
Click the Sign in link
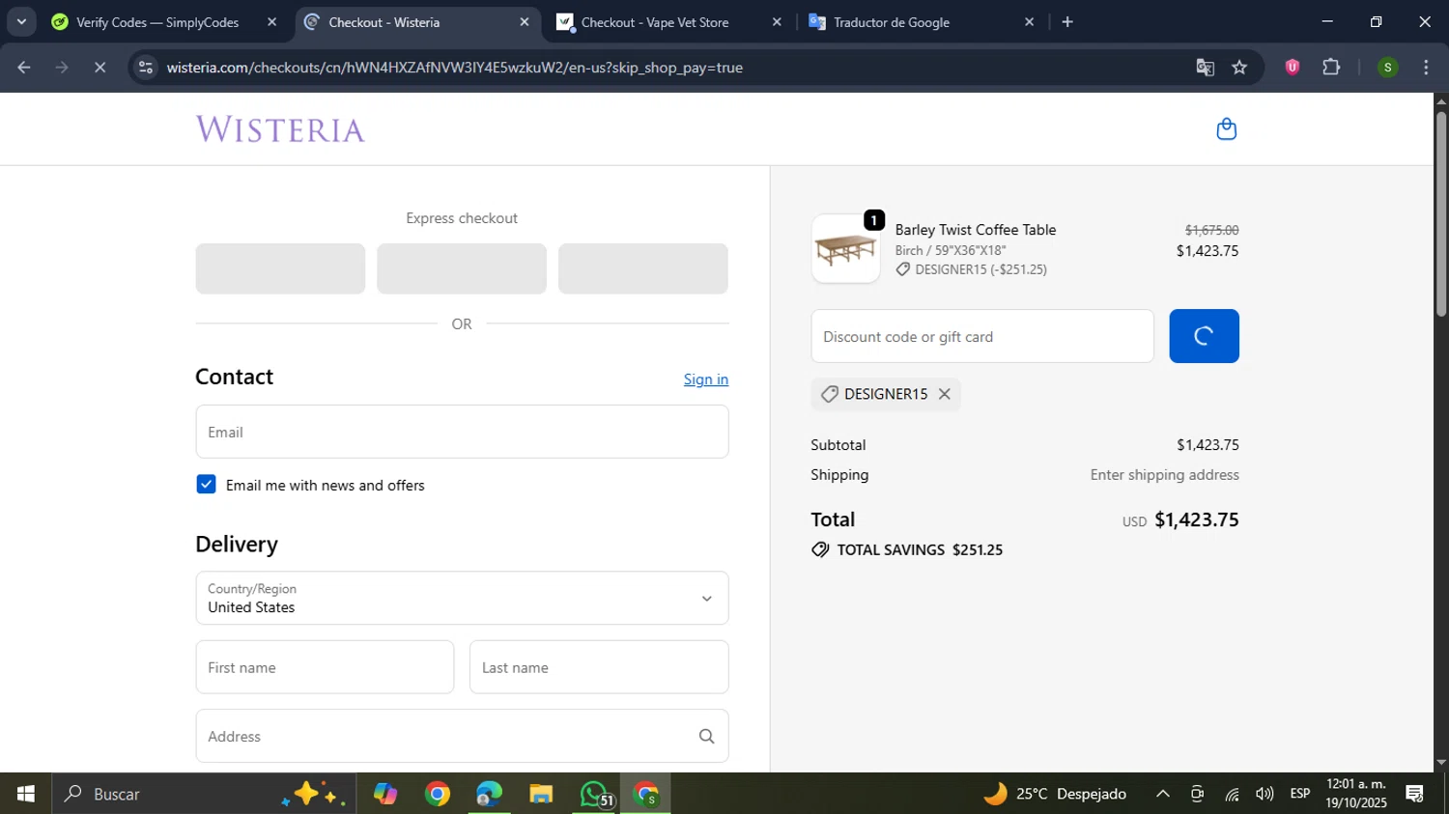(x=706, y=379)
